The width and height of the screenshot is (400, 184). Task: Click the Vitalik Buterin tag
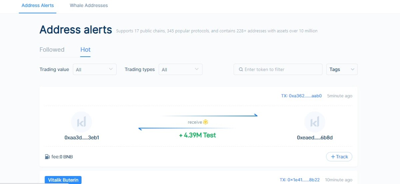tap(63, 180)
